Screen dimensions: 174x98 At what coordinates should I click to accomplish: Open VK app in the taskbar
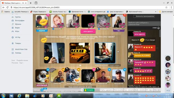click(11, 96)
